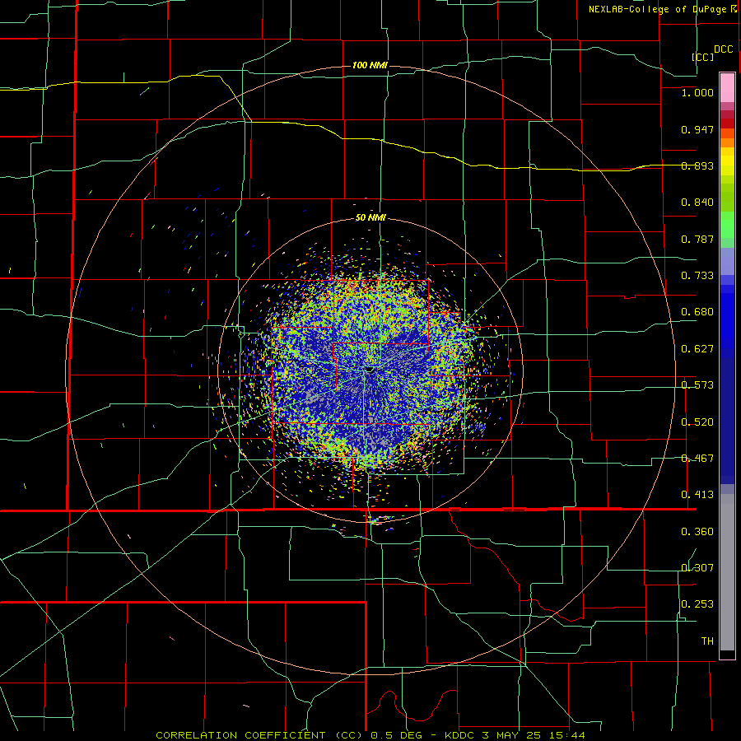Select the 0.307 scale value

tap(697, 568)
